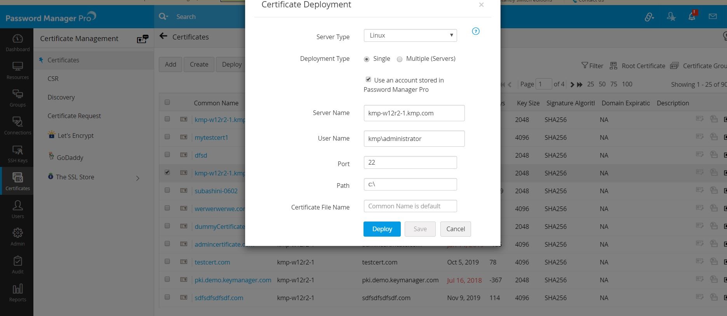Click the Certificate Management panel header icon
The image size is (727, 316).
pyautogui.click(x=143, y=39)
